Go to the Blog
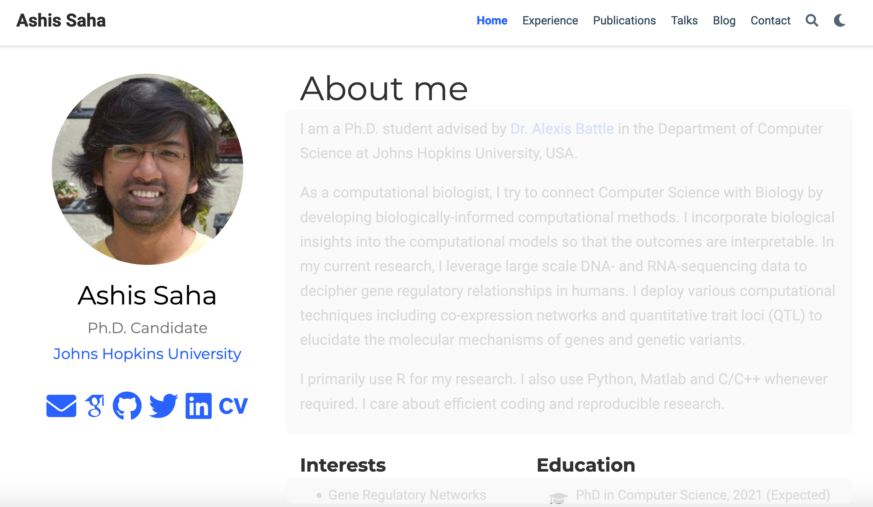 (x=724, y=21)
